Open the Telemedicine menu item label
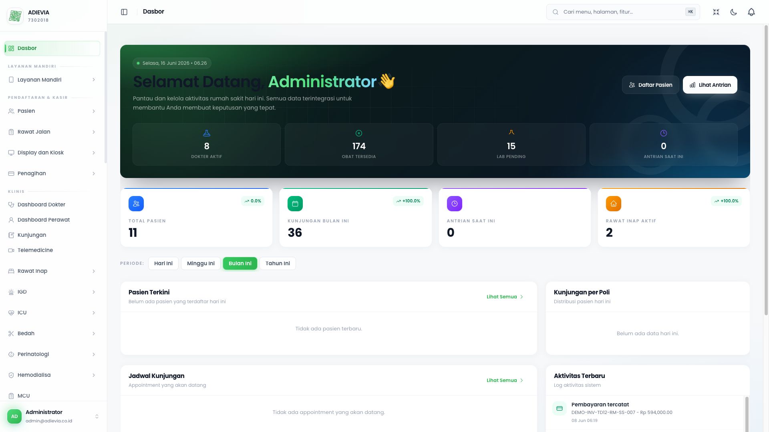 [x=35, y=250]
